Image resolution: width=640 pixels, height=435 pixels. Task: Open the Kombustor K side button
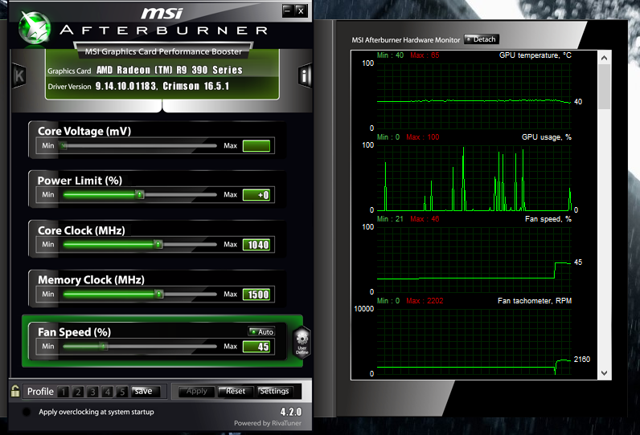point(19,75)
